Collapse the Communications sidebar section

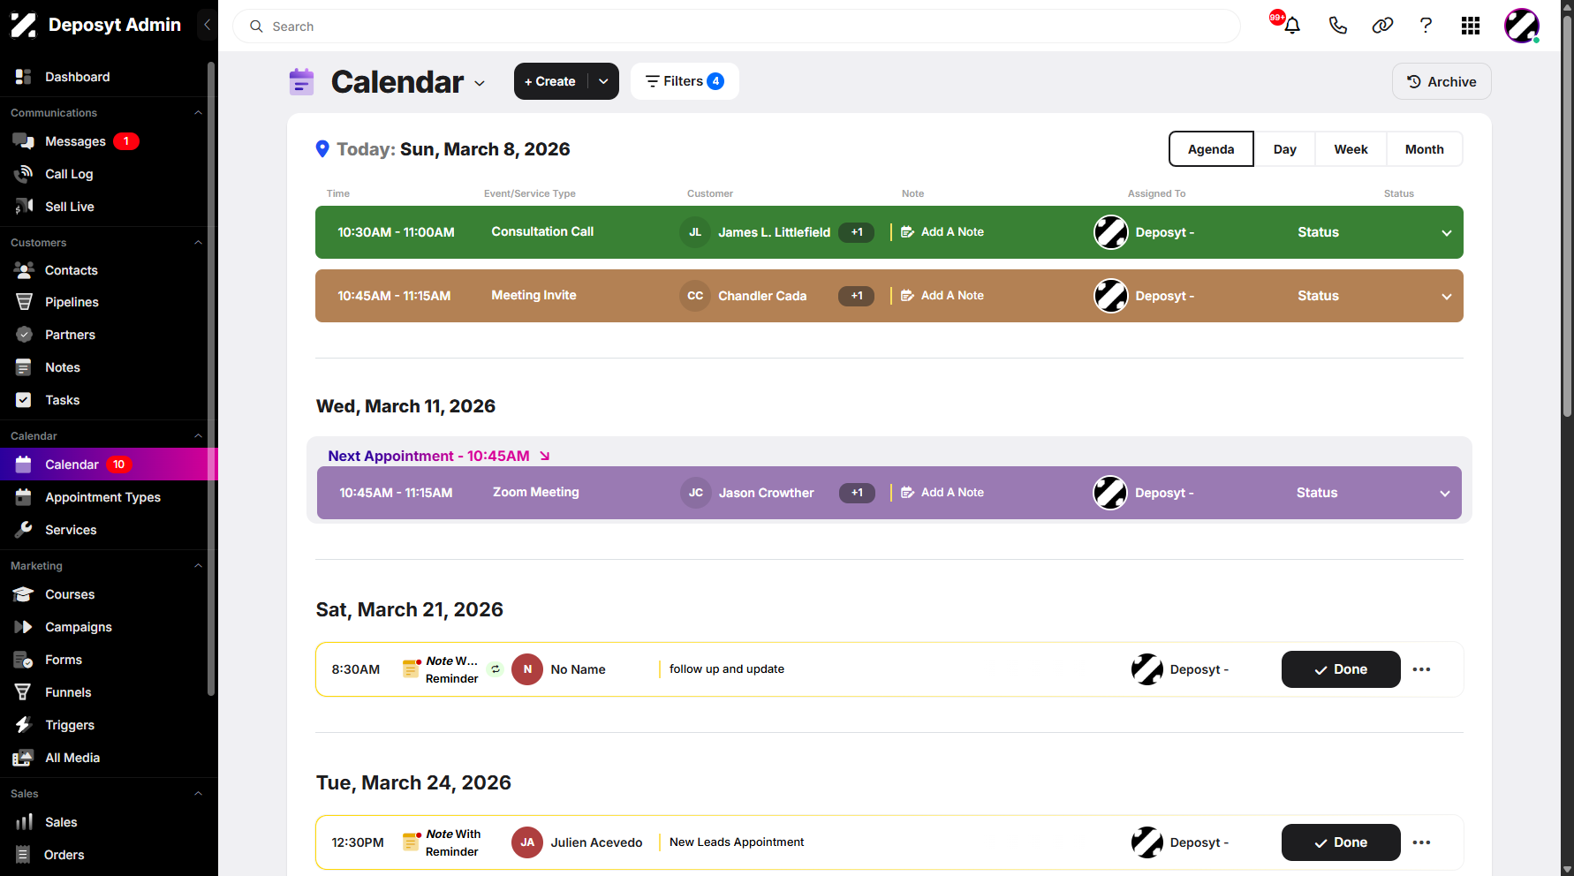(198, 113)
